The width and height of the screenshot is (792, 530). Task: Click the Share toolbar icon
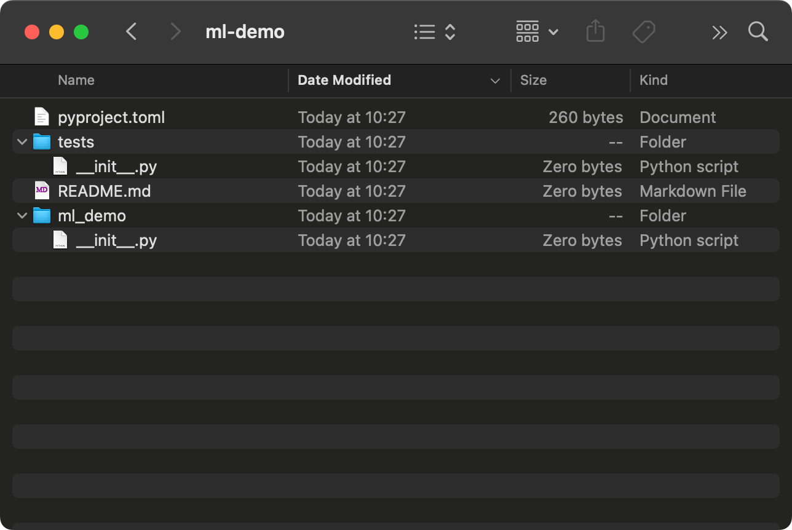click(x=595, y=31)
